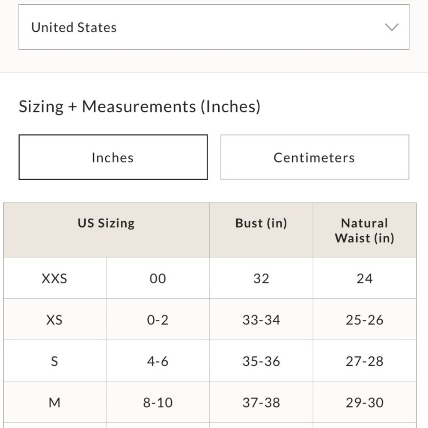Click the 24 waist cell for XXS

pyautogui.click(x=365, y=278)
